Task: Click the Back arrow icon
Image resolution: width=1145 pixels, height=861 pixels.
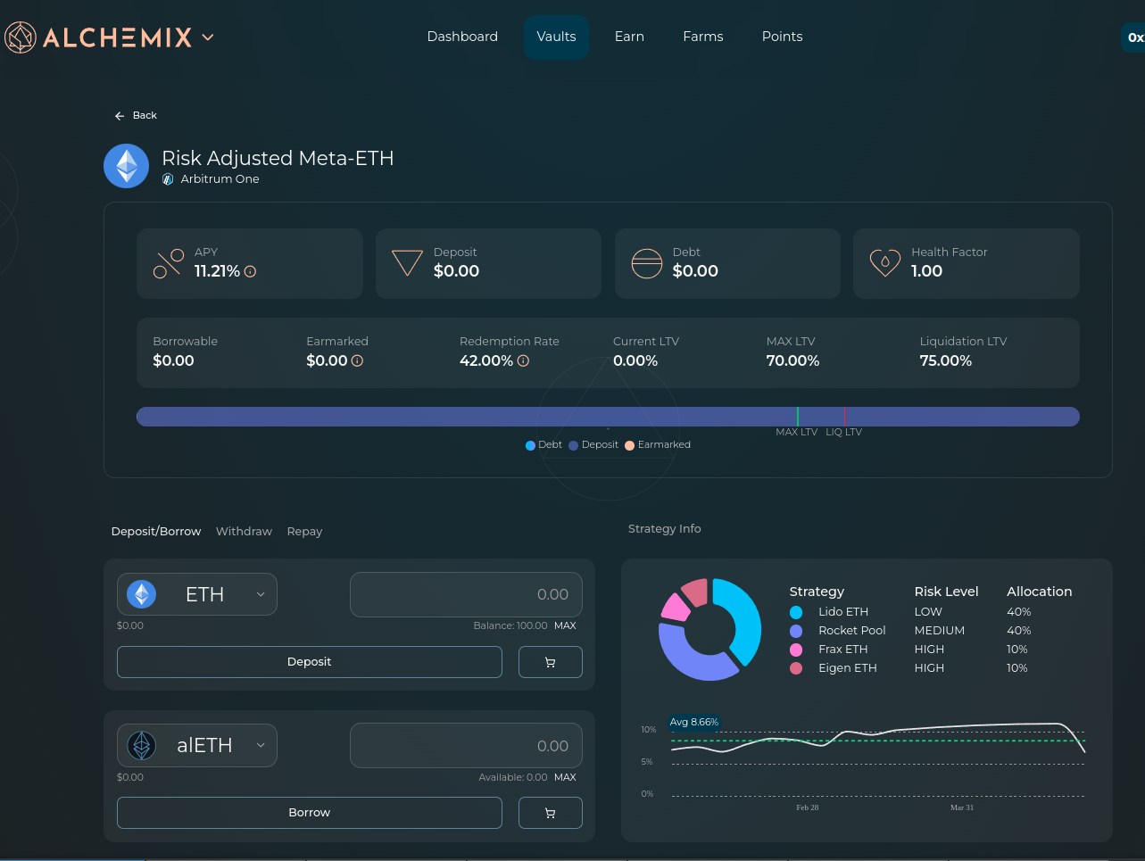Action: 120,116
